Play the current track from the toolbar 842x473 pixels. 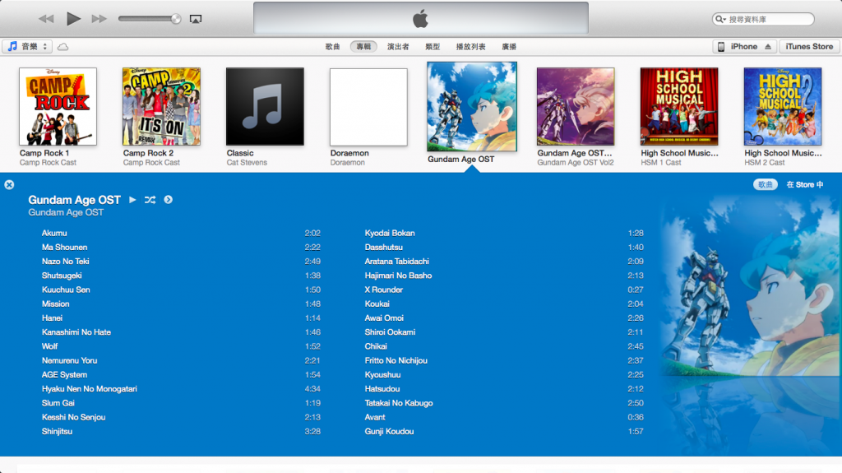73,18
